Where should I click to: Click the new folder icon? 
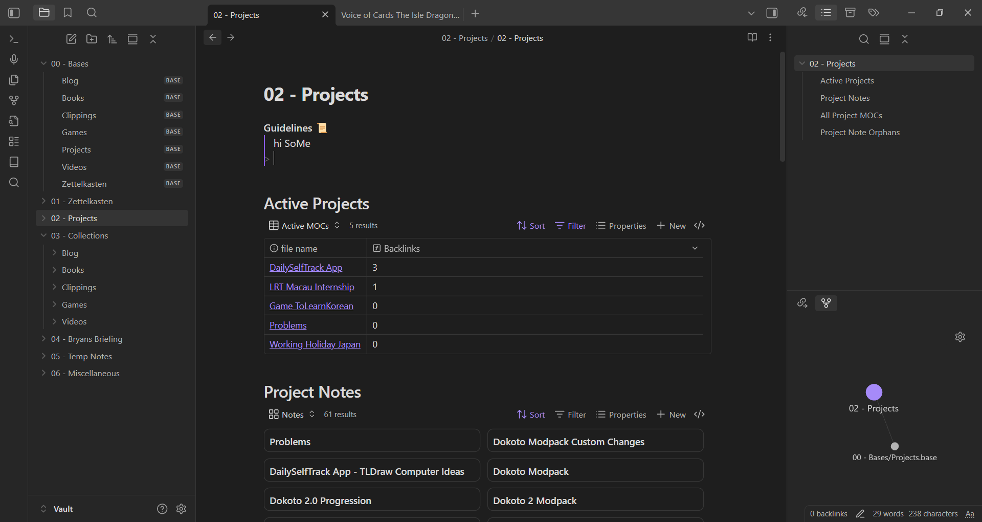pyautogui.click(x=92, y=39)
